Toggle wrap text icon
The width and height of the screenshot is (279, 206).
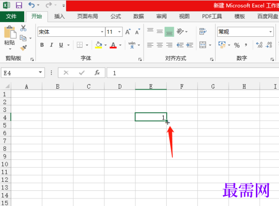pos(202,32)
